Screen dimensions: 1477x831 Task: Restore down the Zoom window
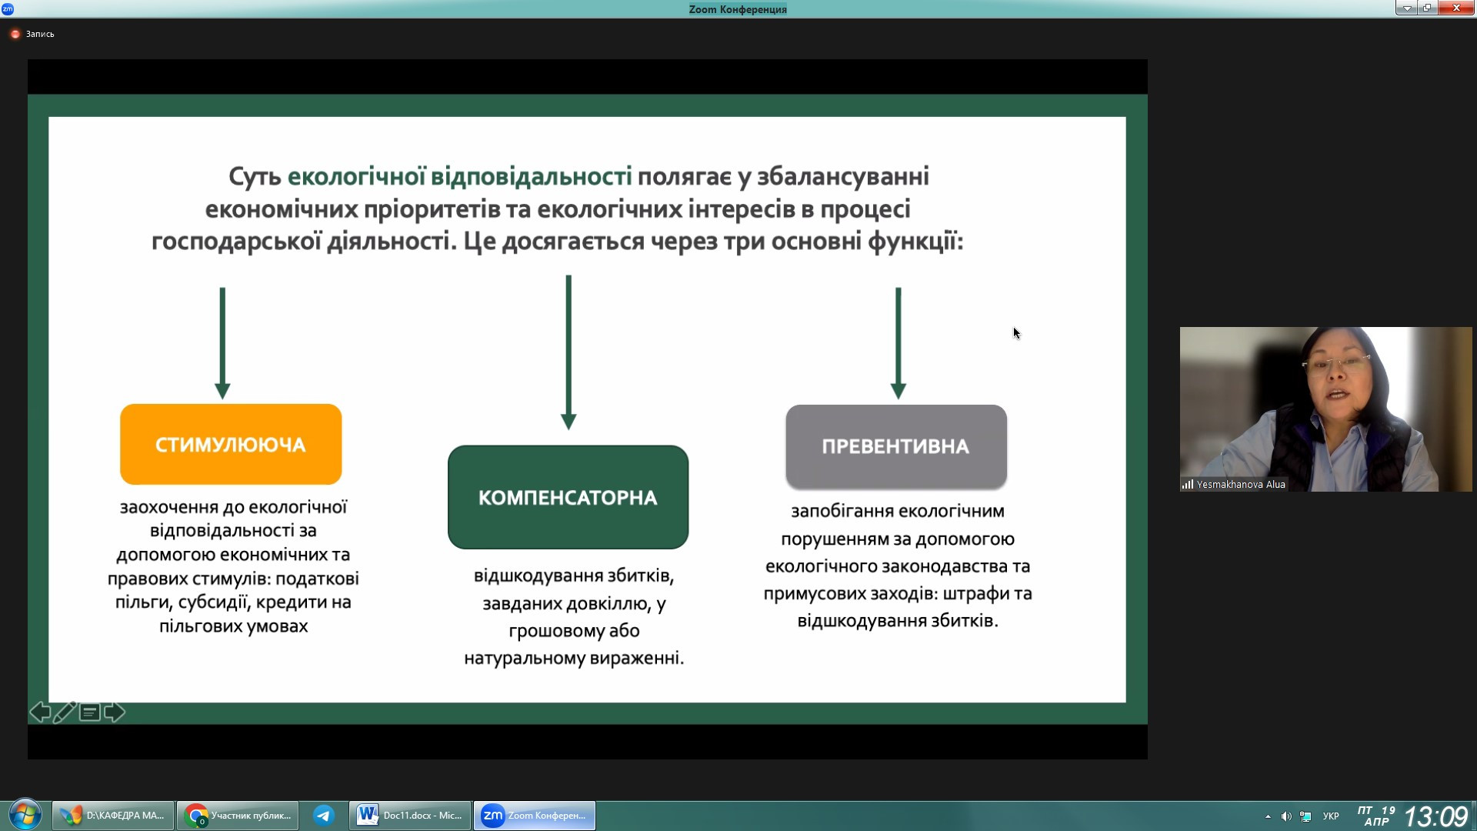point(1427,8)
